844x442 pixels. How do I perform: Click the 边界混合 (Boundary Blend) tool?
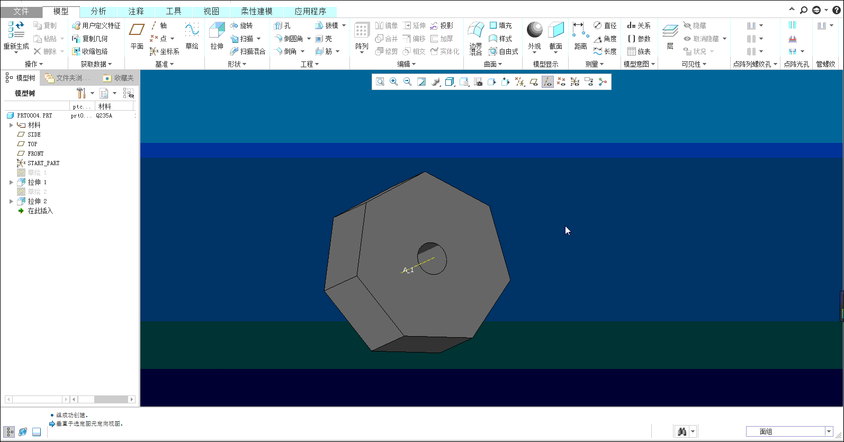[475, 38]
